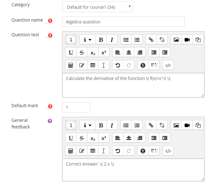Click the Question name input field

point(123,22)
